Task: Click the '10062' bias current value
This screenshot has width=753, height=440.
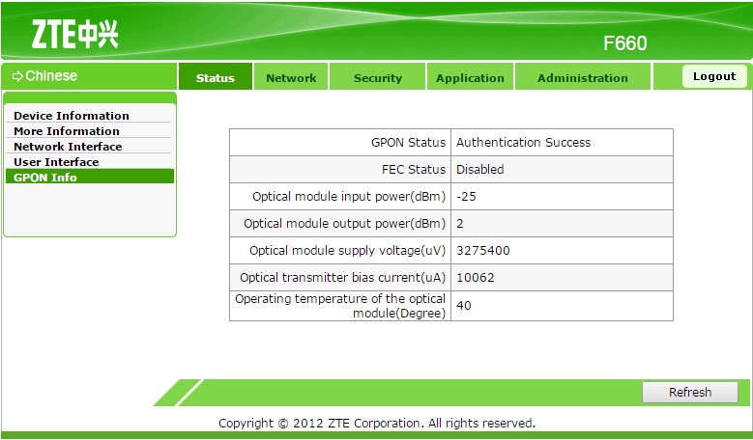Action: tap(476, 277)
